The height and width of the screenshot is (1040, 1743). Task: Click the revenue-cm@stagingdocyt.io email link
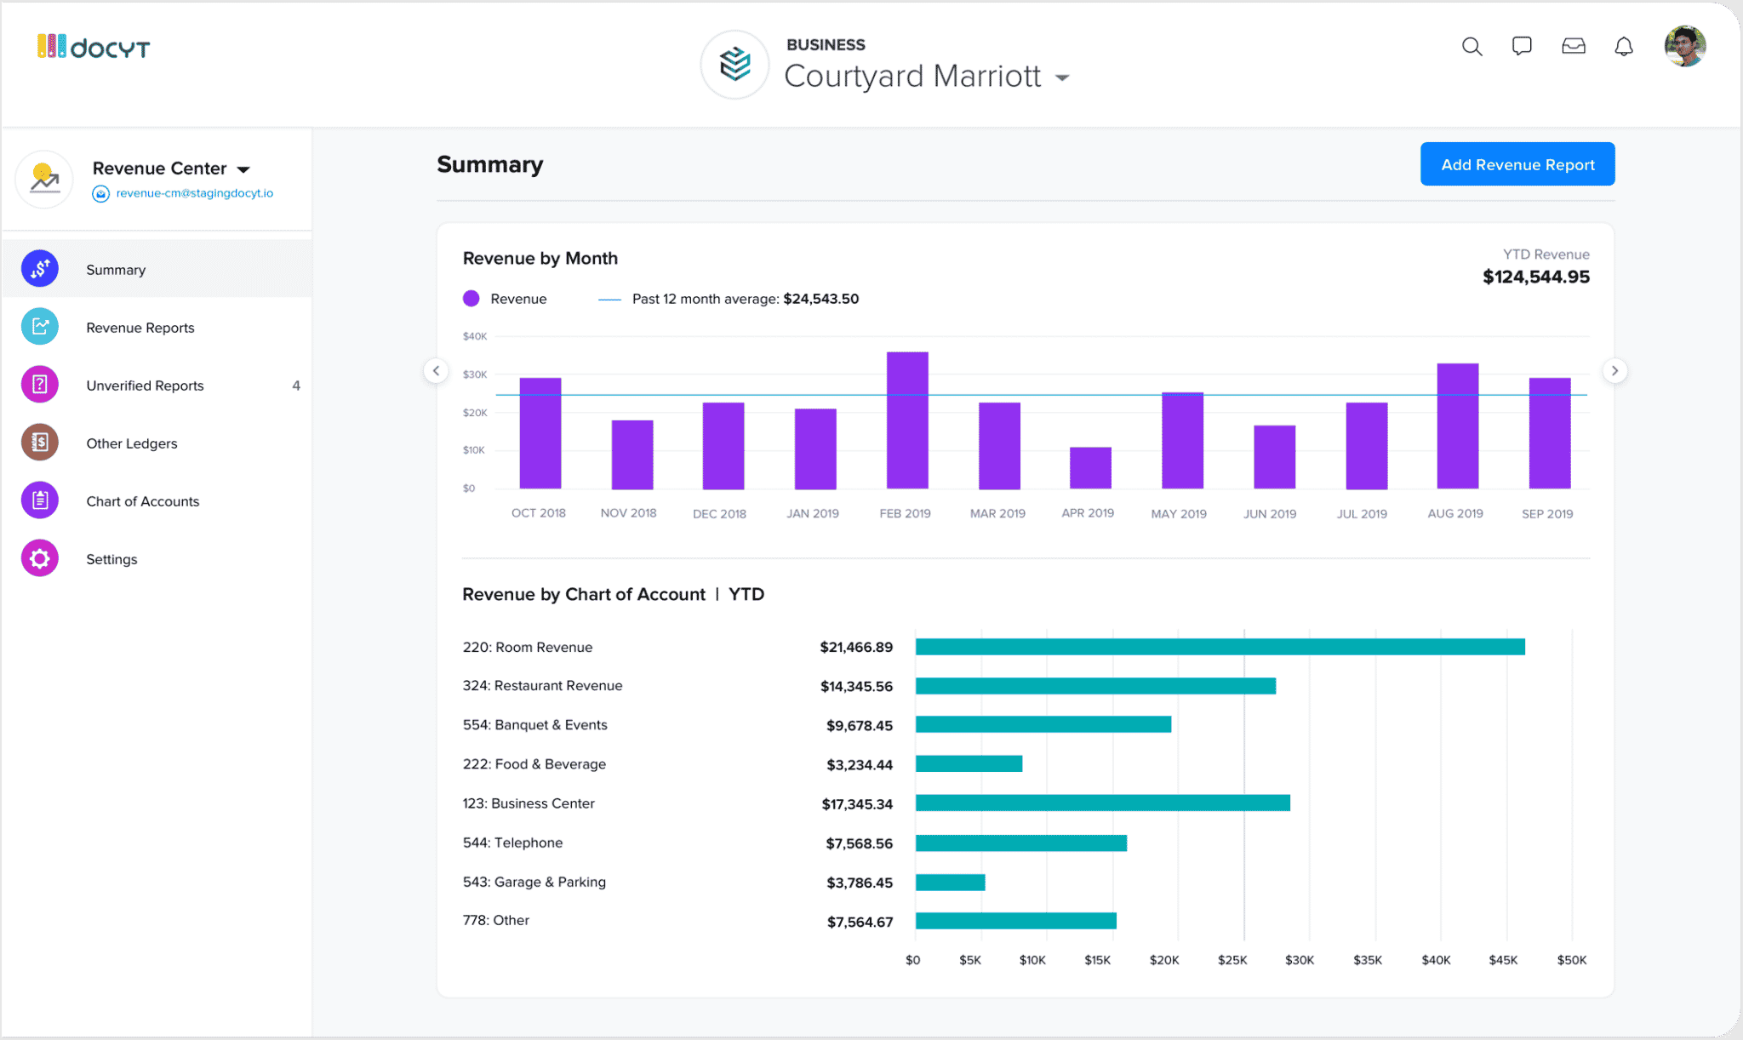tap(194, 193)
